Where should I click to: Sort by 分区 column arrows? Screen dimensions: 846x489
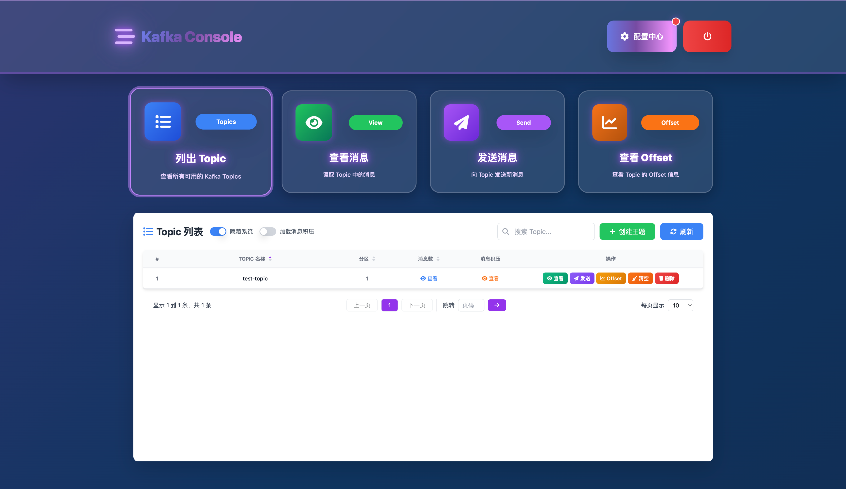pyautogui.click(x=374, y=259)
